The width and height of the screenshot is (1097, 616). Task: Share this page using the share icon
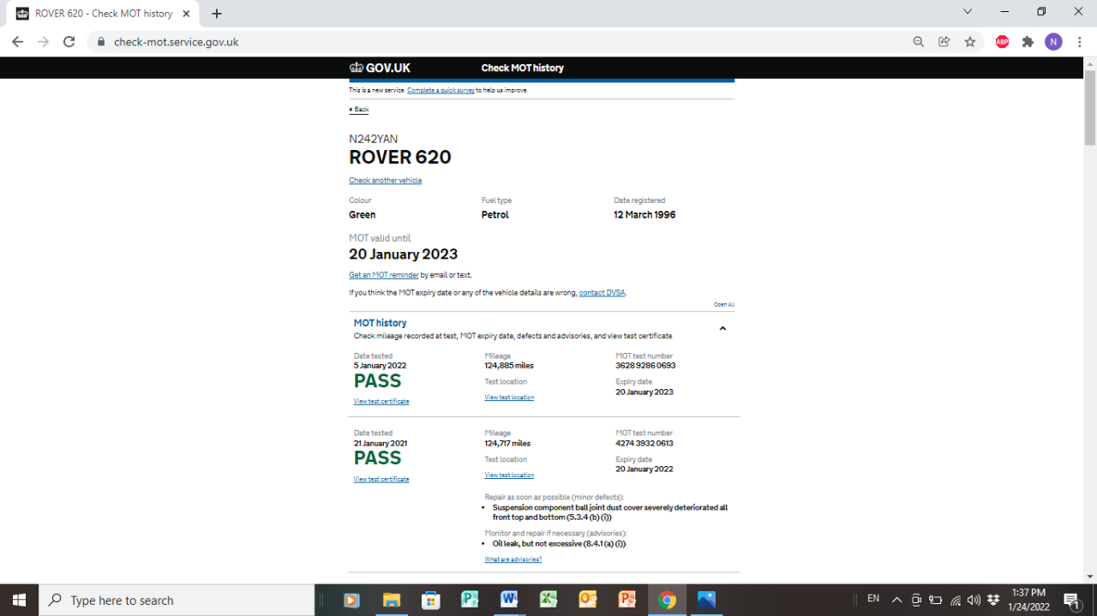click(944, 41)
